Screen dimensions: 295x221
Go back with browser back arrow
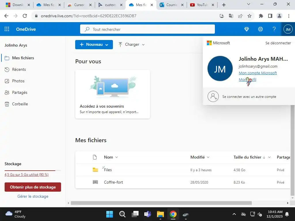click(x=6, y=16)
